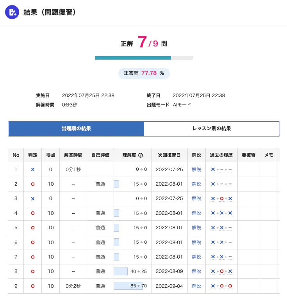Open the 解説 link for question 5

tap(196, 228)
